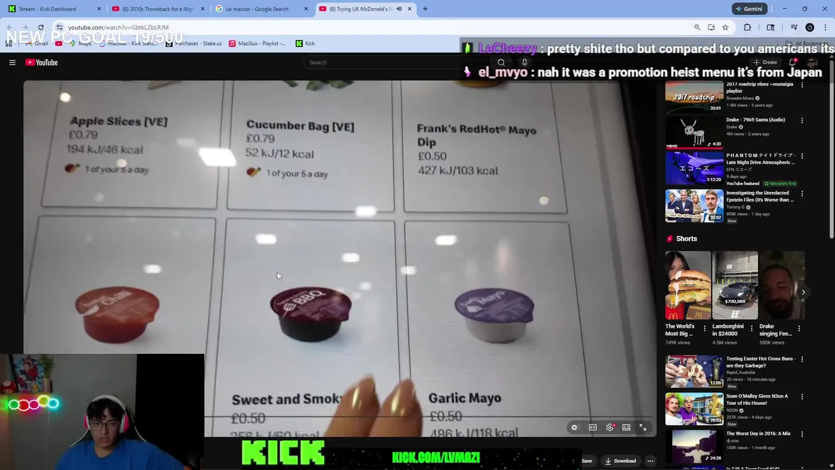Save the video to a playlist
The image size is (835, 470).
click(x=587, y=461)
